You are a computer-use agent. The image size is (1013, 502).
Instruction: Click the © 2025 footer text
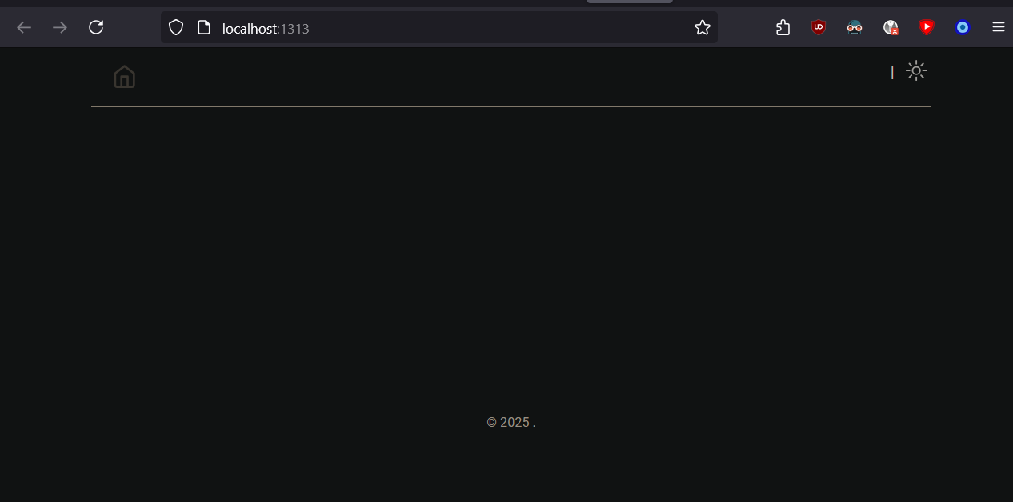pos(511,422)
